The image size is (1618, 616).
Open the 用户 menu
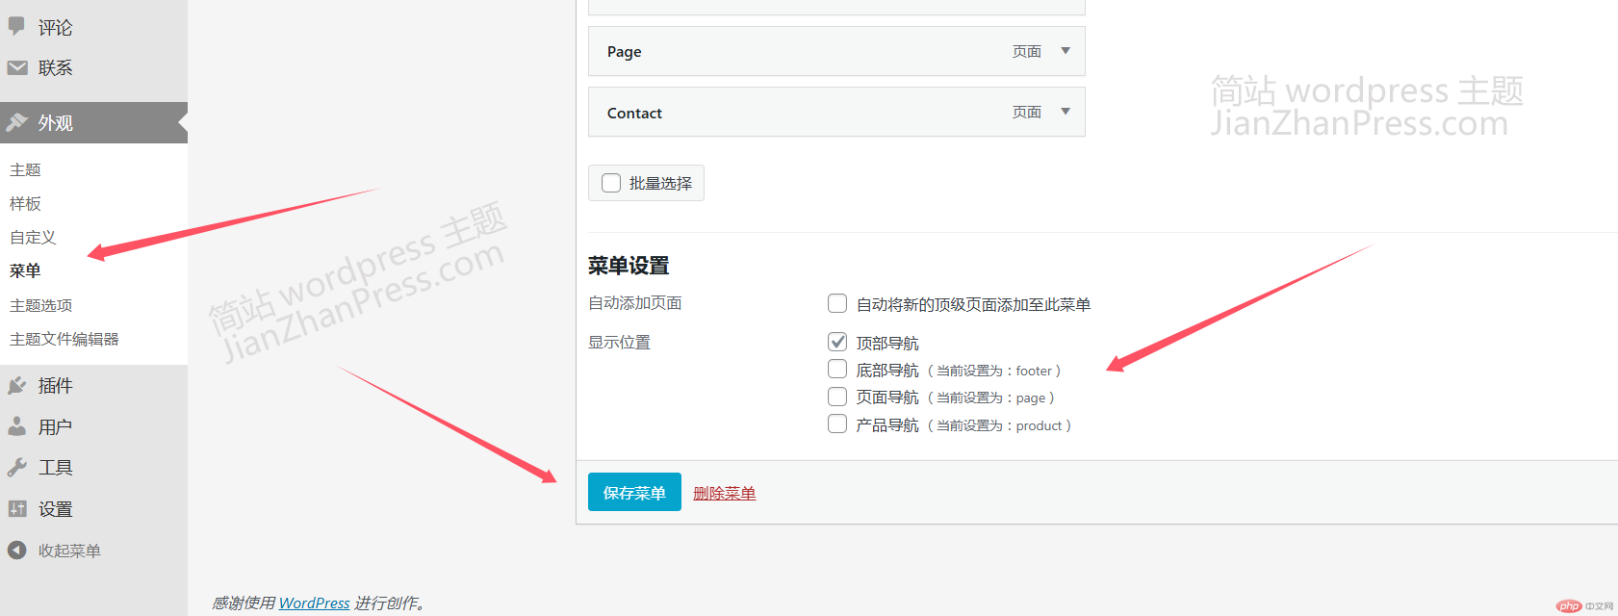pyautogui.click(x=55, y=426)
